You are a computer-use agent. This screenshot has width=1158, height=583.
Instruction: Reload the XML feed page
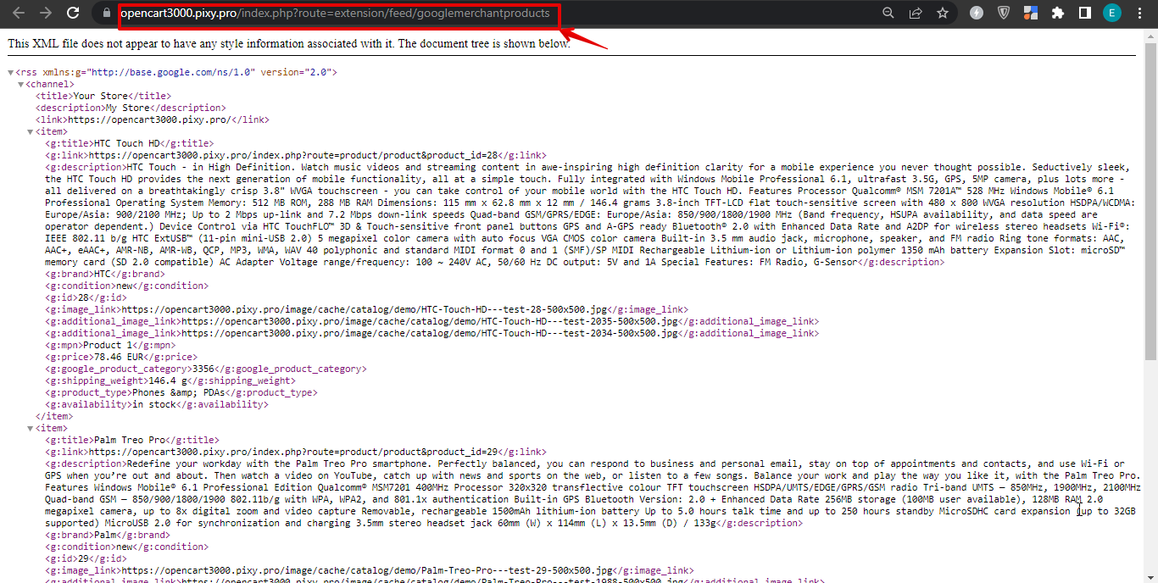coord(73,13)
